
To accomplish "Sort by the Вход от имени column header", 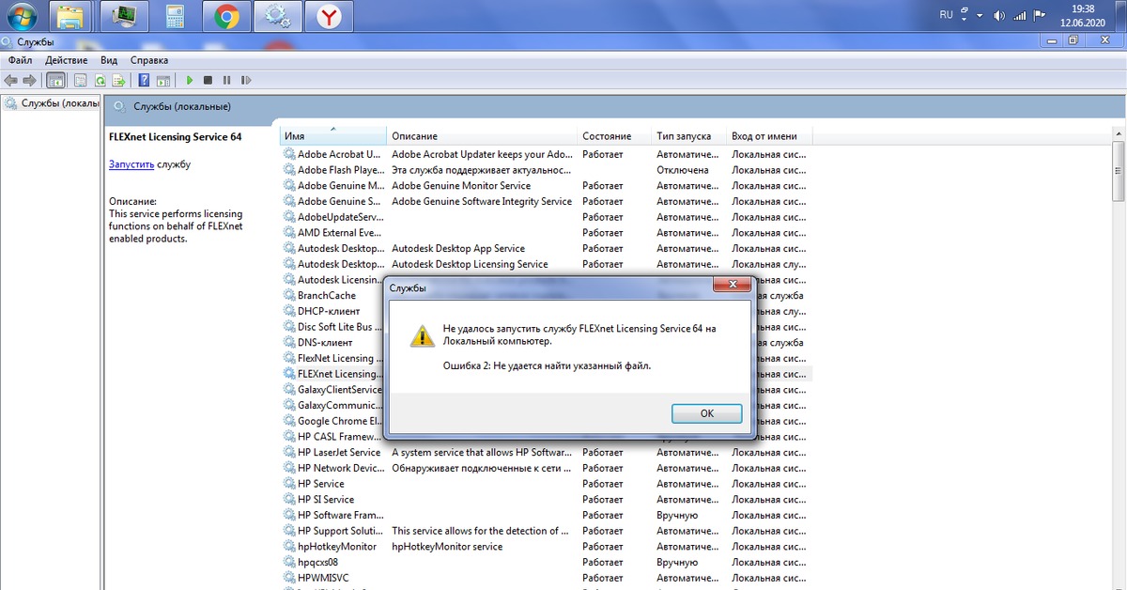I will [x=769, y=136].
